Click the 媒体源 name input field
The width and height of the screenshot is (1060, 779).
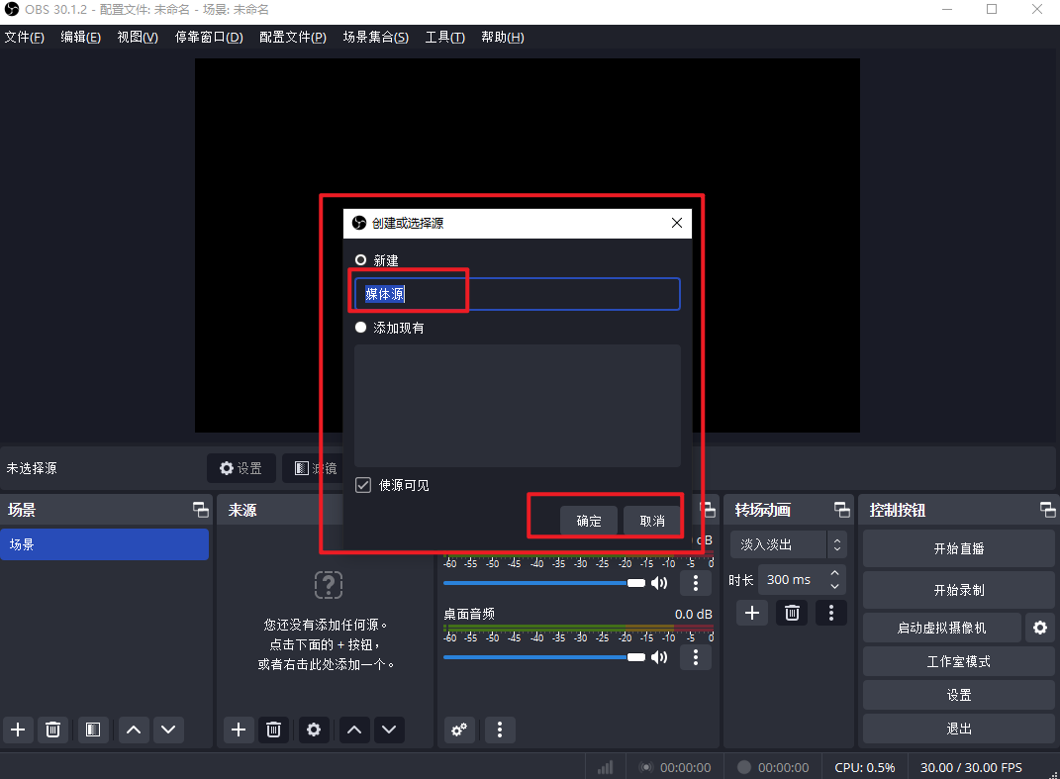click(x=517, y=294)
